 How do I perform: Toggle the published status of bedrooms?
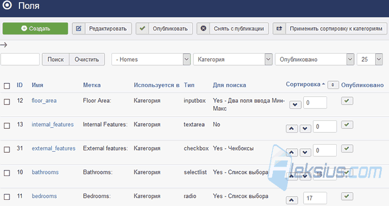(x=347, y=196)
